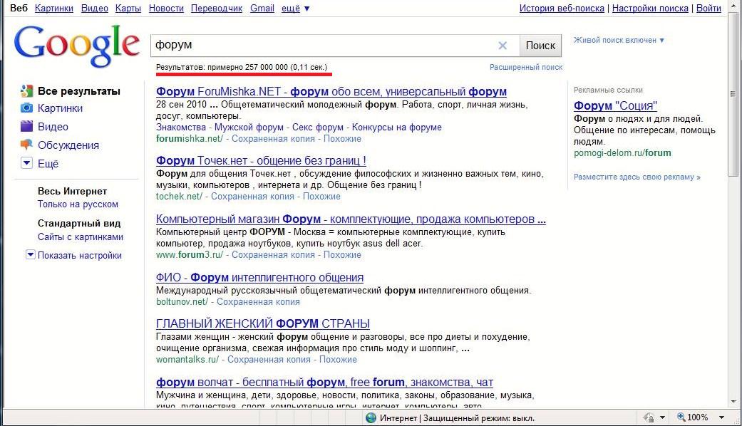
Task: Open Gmail in top navigation bar
Action: click(x=262, y=9)
